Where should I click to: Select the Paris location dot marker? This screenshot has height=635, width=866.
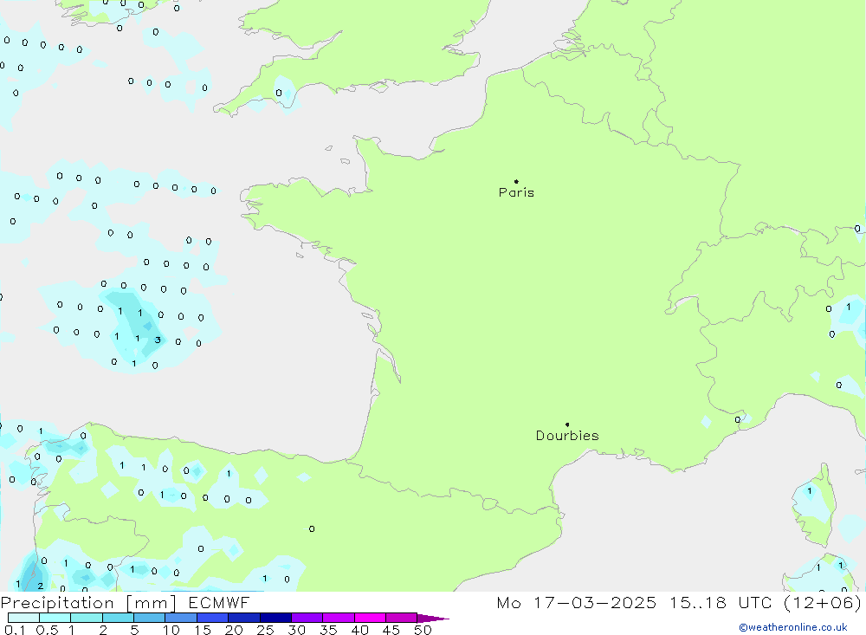516,181
